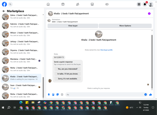Click the Windows Start button
The height and width of the screenshot is (115, 157).
click(x=3, y=108)
